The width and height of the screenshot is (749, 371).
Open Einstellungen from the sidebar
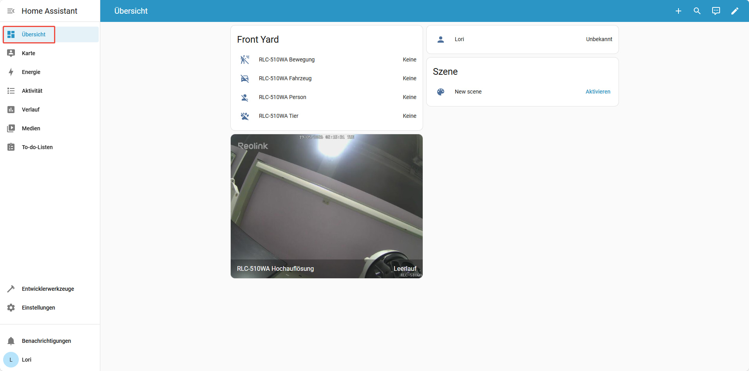tap(50, 308)
